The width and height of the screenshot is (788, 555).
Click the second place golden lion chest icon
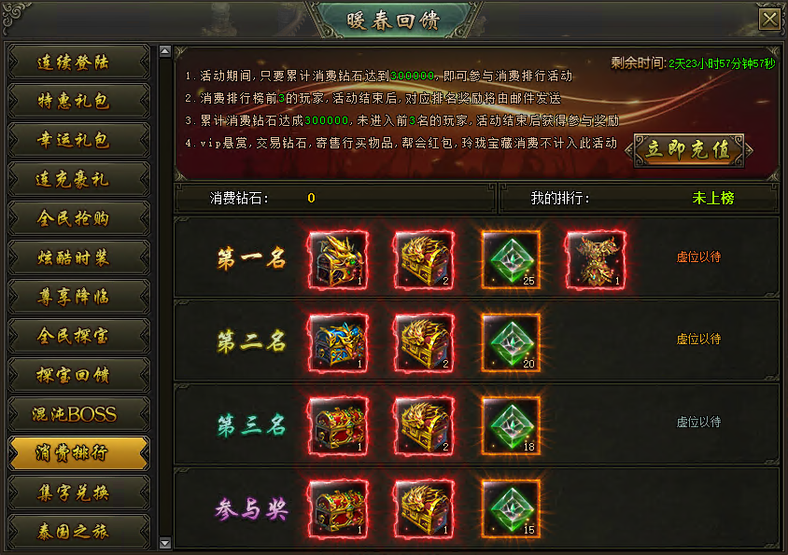(x=424, y=343)
